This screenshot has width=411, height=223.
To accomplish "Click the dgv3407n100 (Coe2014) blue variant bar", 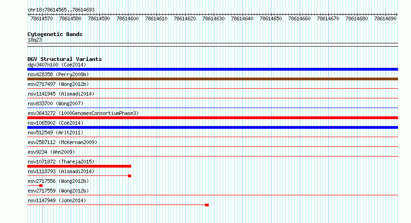I will pyautogui.click(x=212, y=69).
